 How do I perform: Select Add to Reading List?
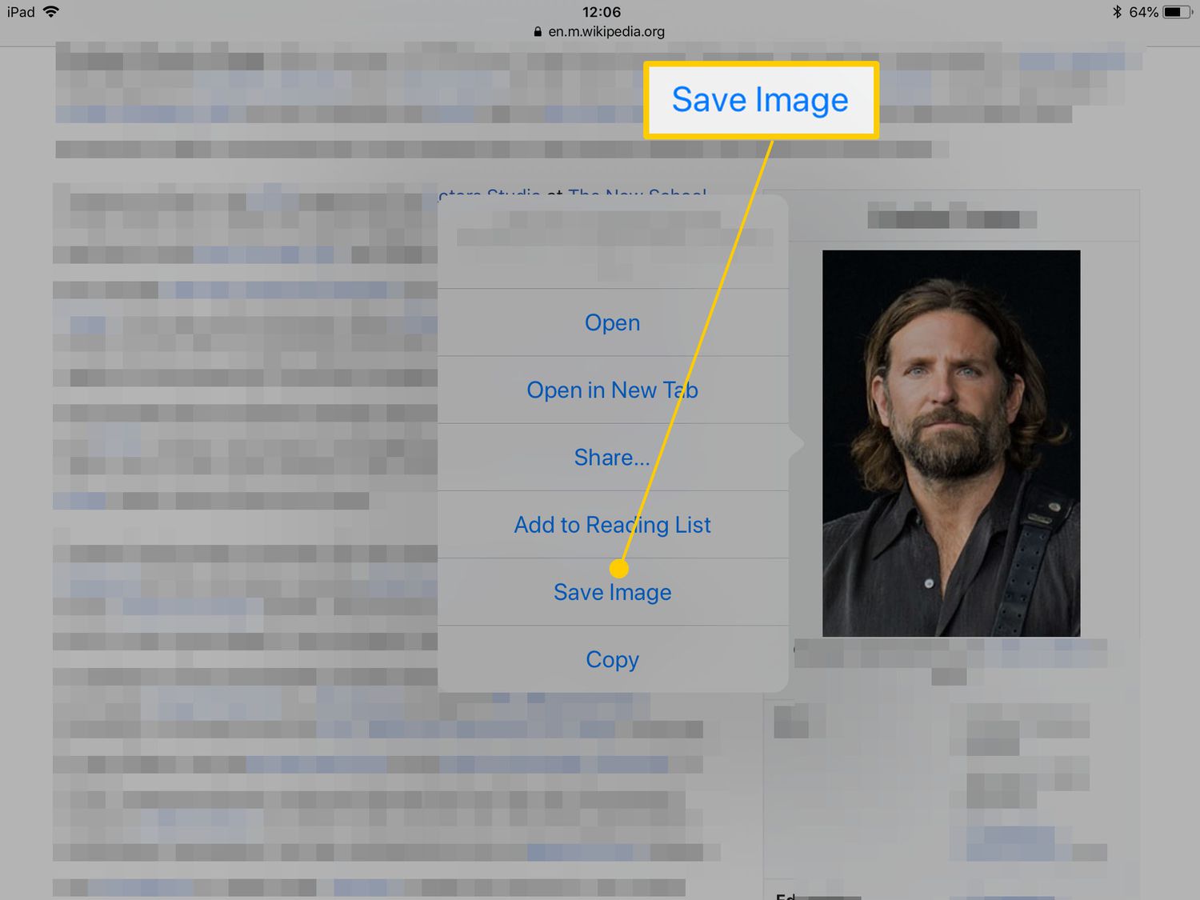tap(613, 525)
